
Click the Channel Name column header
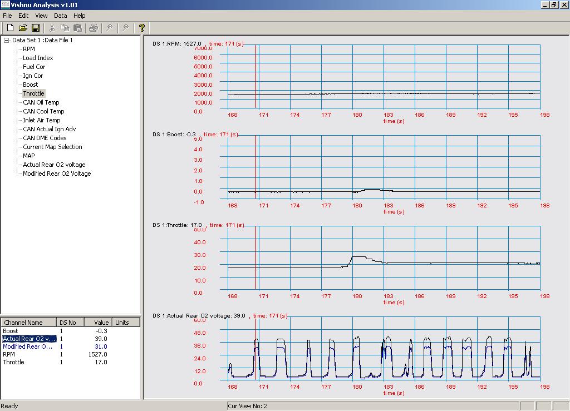tap(28, 323)
